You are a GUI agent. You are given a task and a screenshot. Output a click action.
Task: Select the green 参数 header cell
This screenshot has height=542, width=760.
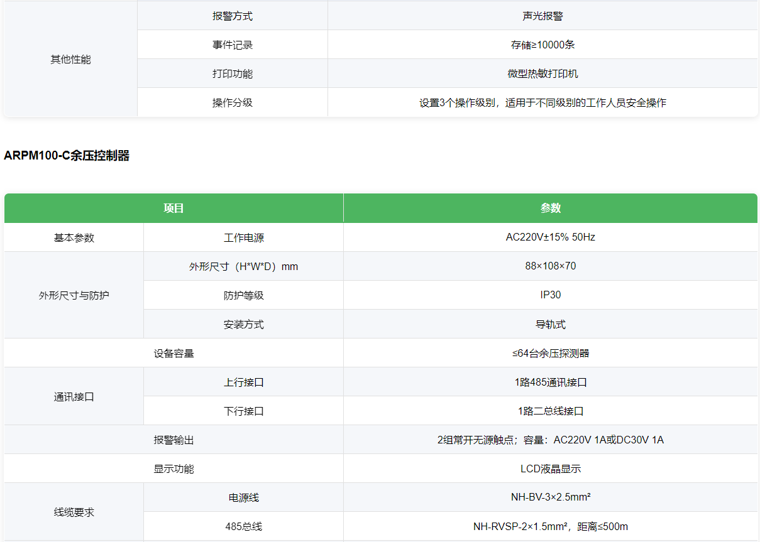coord(551,208)
